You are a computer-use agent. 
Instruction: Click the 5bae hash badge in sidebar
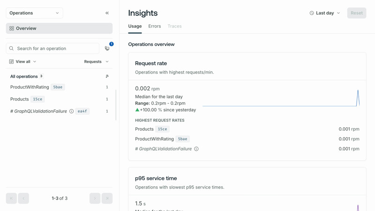point(58,87)
